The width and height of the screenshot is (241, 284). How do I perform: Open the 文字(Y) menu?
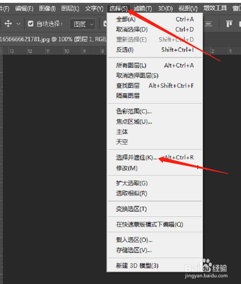pyautogui.click(x=94, y=8)
